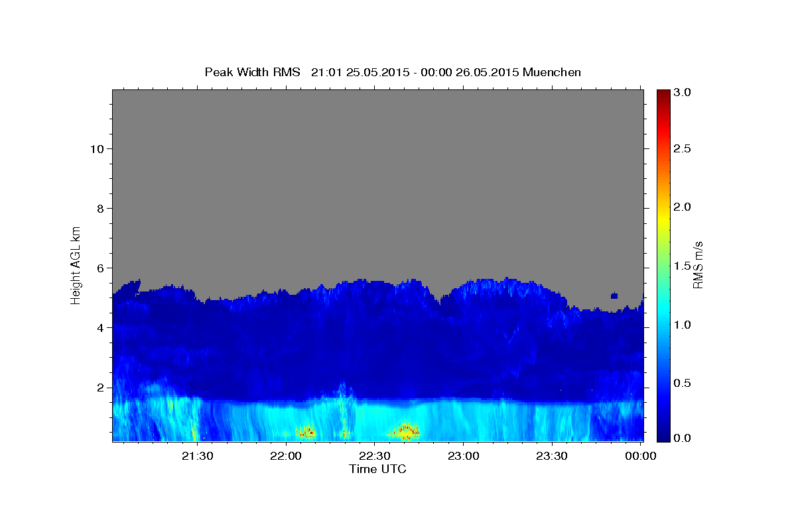The width and height of the screenshot is (796, 530).
Task: Click the colorbar label '2.5'
Action: 683,148
